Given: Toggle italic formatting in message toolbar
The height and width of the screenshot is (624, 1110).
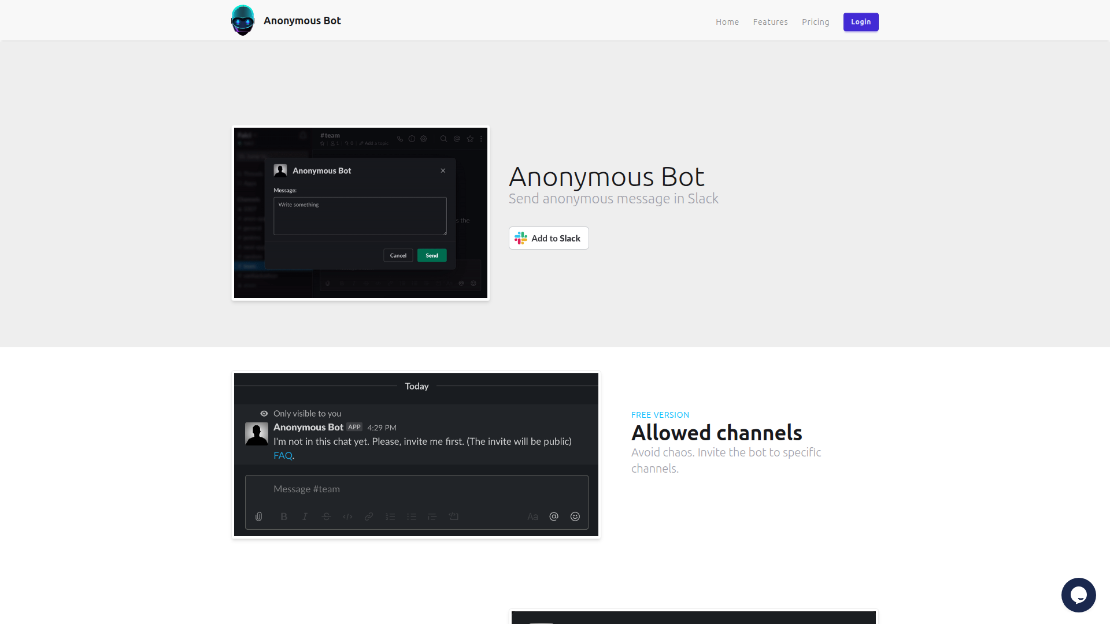Looking at the screenshot, I should click(305, 517).
